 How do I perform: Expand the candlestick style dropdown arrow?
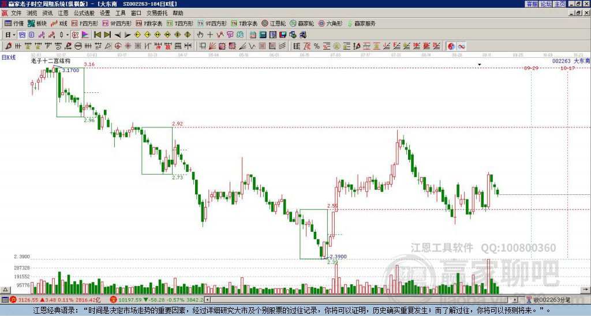click(68, 35)
